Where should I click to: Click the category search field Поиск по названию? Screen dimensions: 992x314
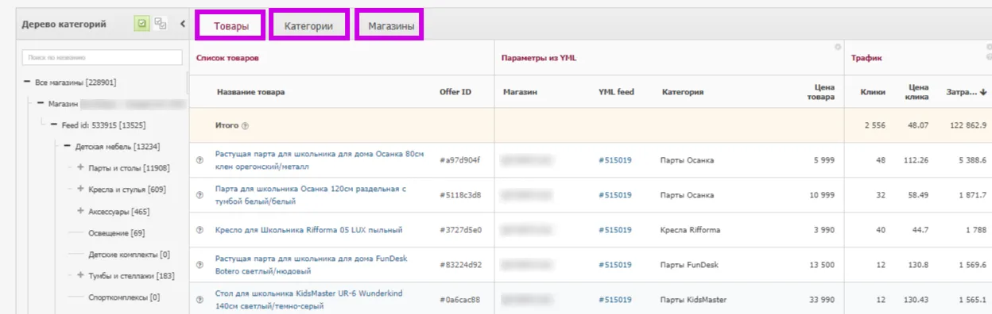pyautogui.click(x=103, y=58)
